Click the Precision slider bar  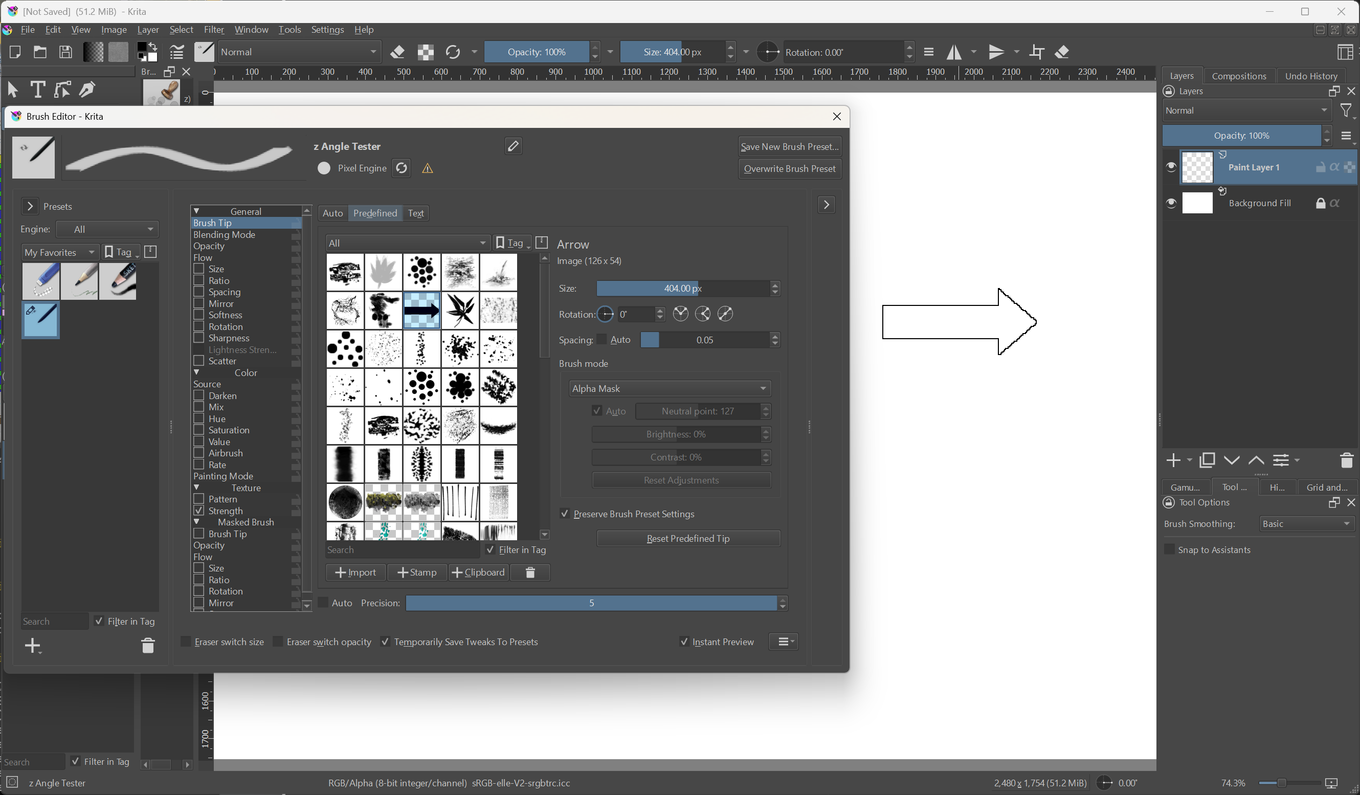[591, 603]
